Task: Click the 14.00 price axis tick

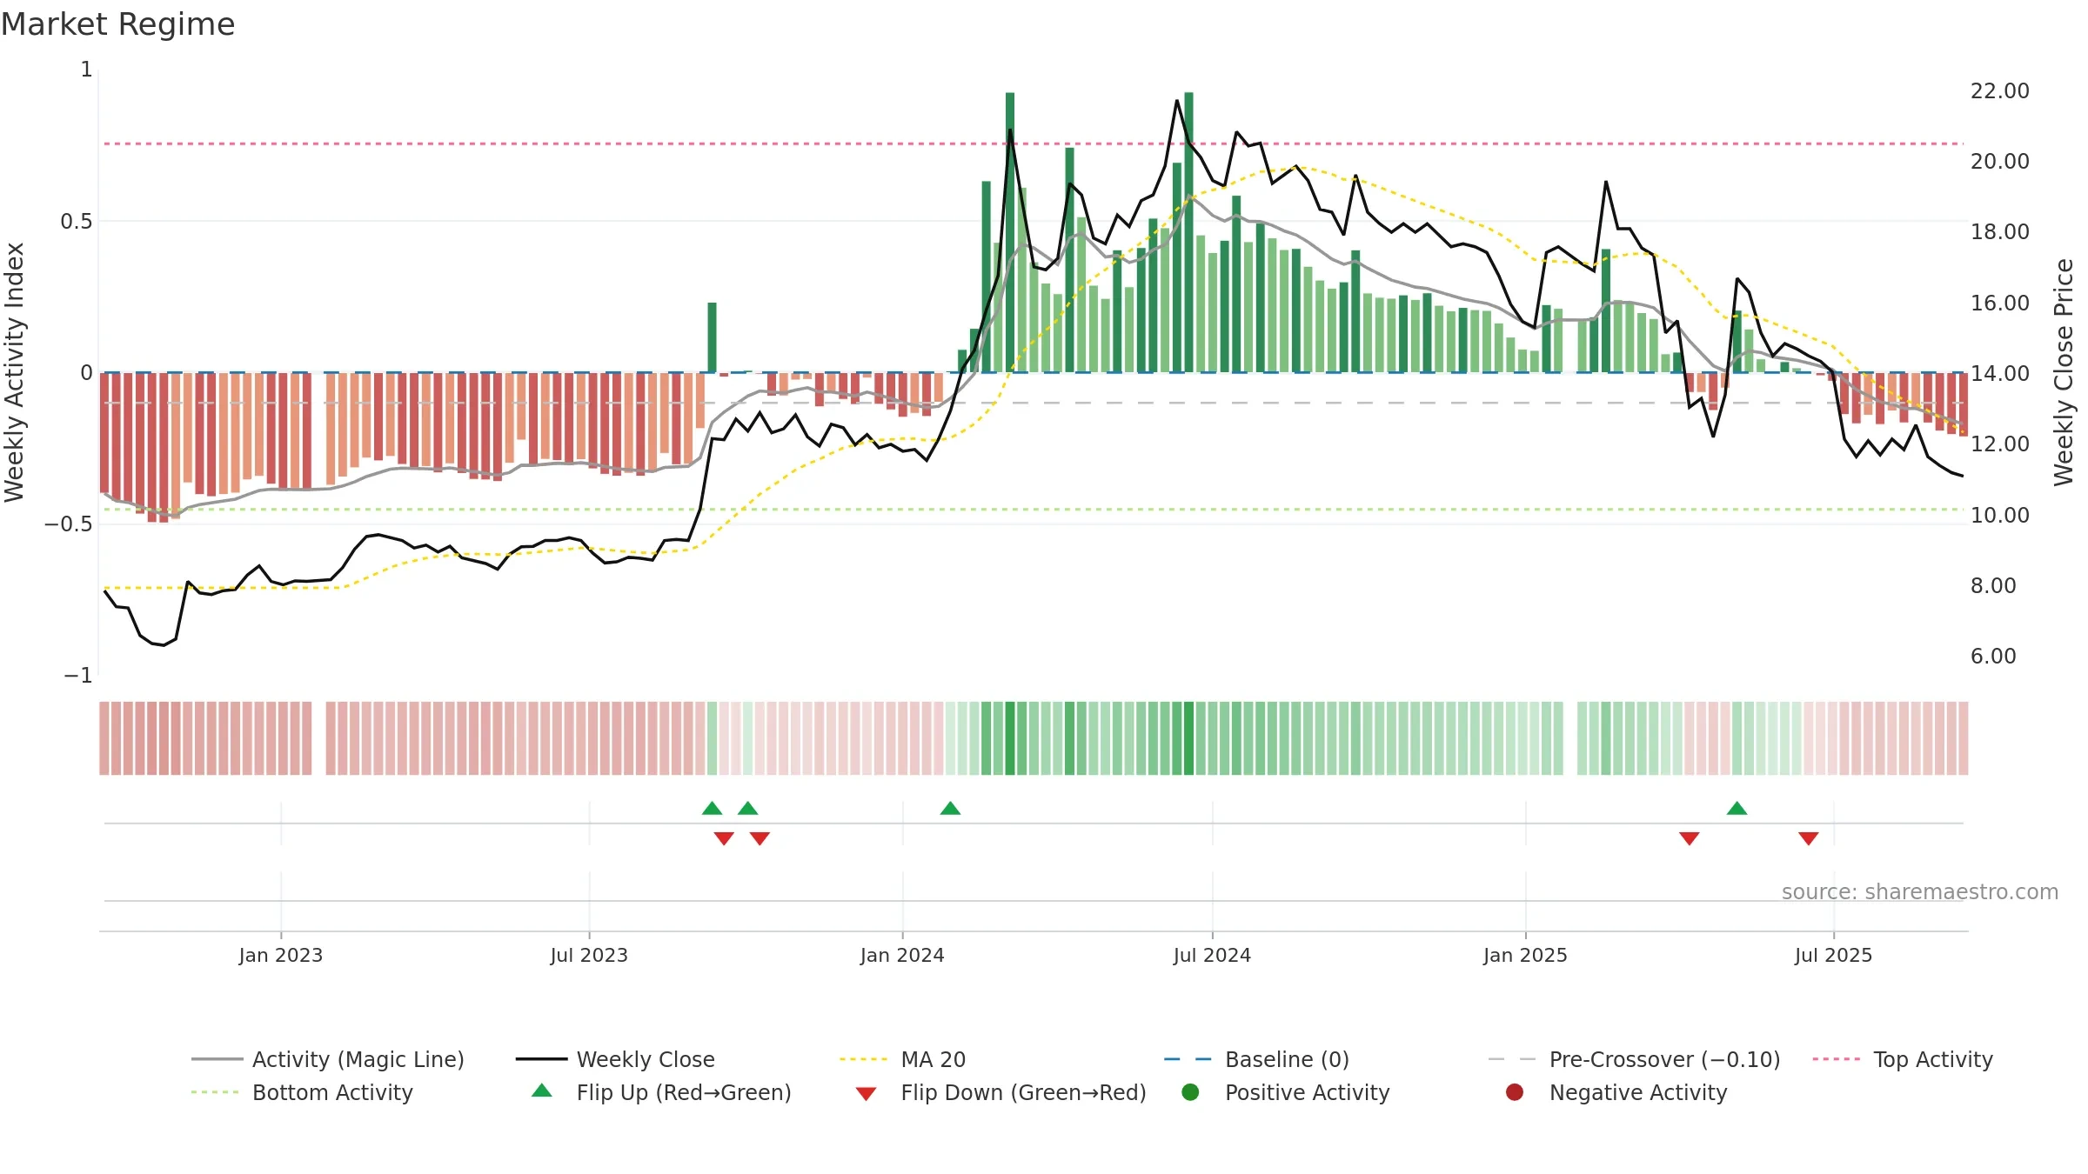Action: [x=2000, y=374]
